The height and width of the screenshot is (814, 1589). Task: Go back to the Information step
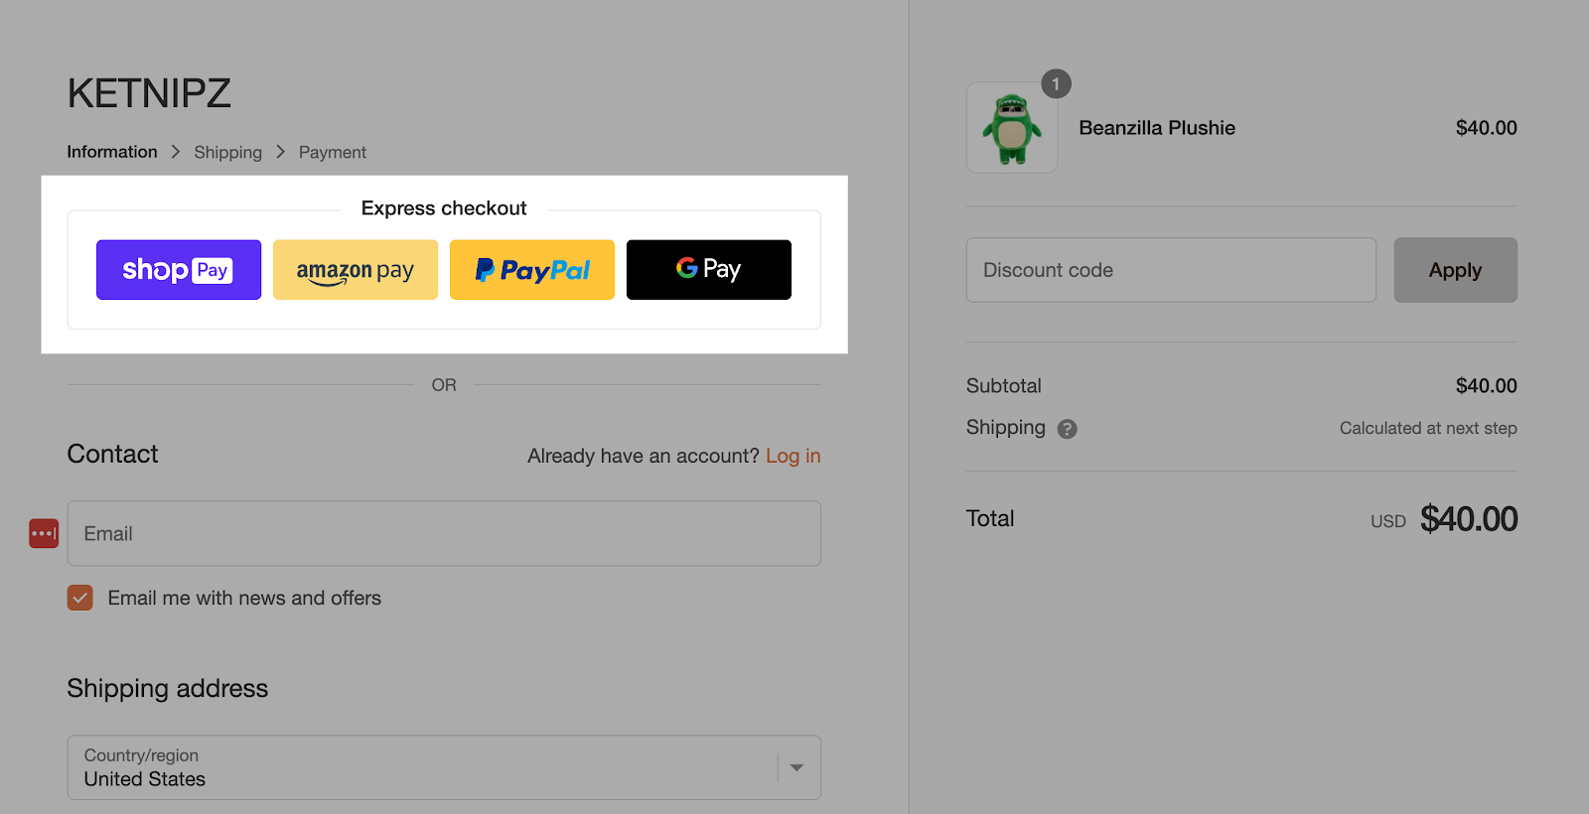[x=111, y=151]
